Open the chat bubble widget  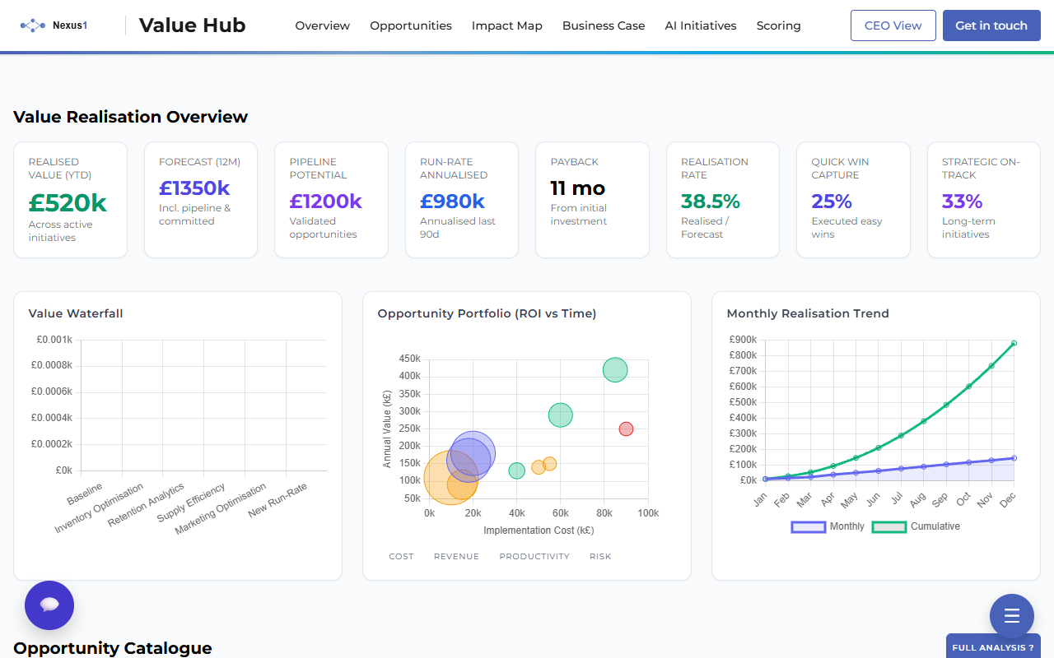coord(49,605)
